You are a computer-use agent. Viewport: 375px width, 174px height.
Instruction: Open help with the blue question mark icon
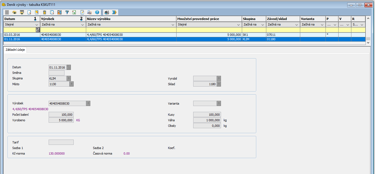pos(97,12)
